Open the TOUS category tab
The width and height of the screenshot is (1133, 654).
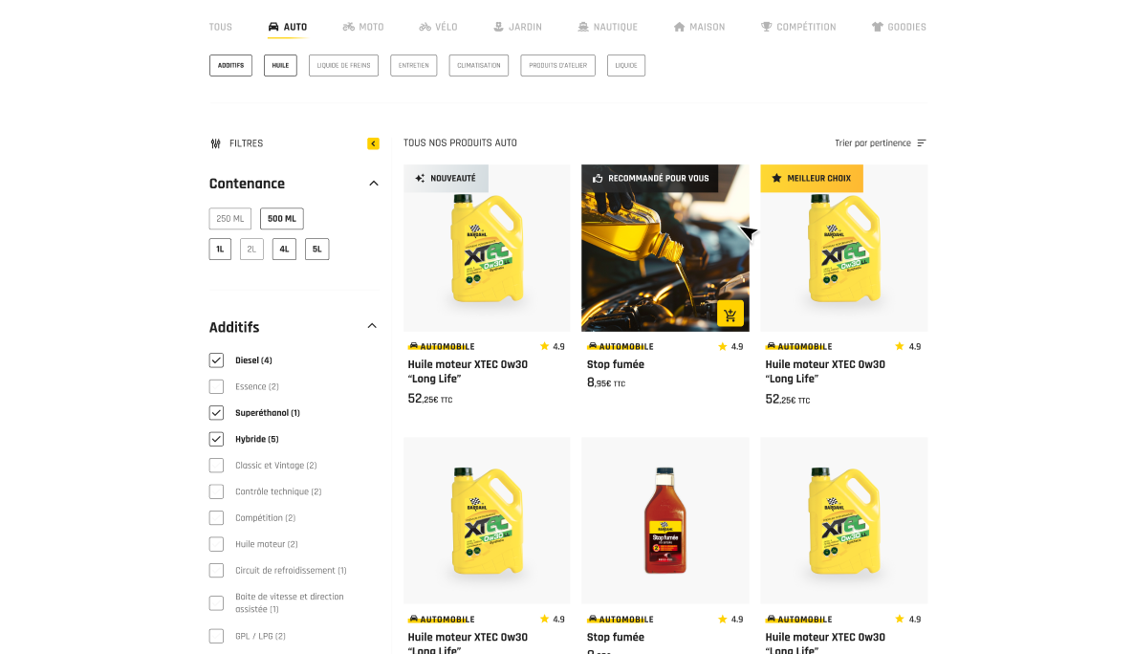221,27
